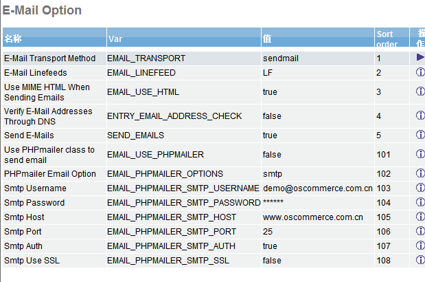This screenshot has height=282, width=425.
Task: Select the E-Mail Transport Method row title
Action: tap(49, 58)
